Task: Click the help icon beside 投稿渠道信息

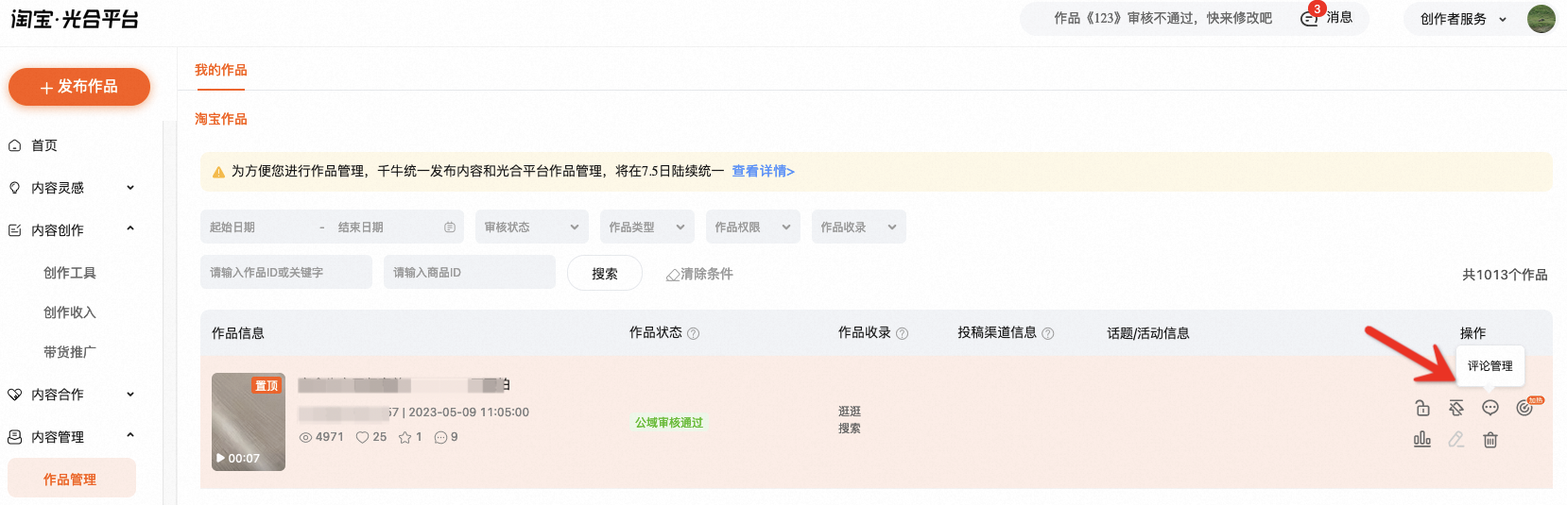Action: point(1048,333)
